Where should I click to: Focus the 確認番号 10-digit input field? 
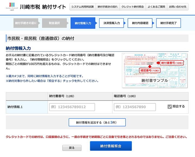pyautogui.click(x=135, y=107)
